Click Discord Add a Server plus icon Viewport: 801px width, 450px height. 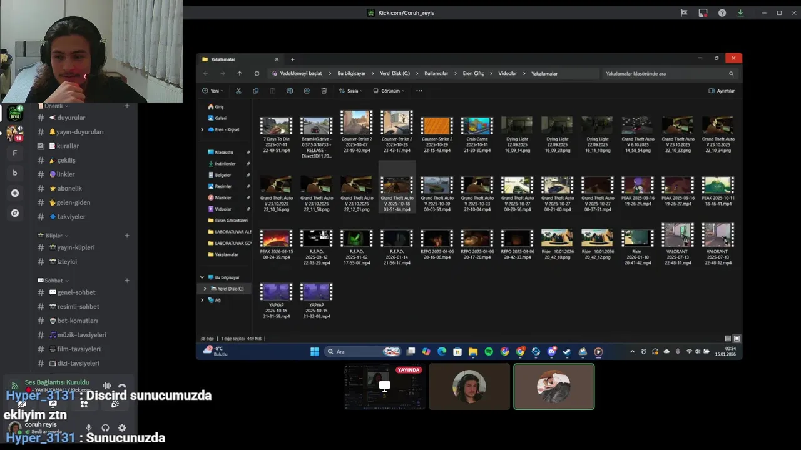(15, 193)
